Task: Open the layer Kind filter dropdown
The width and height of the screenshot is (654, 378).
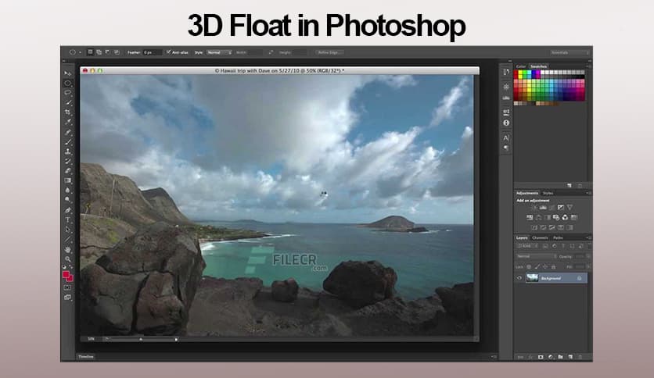Action: click(527, 246)
